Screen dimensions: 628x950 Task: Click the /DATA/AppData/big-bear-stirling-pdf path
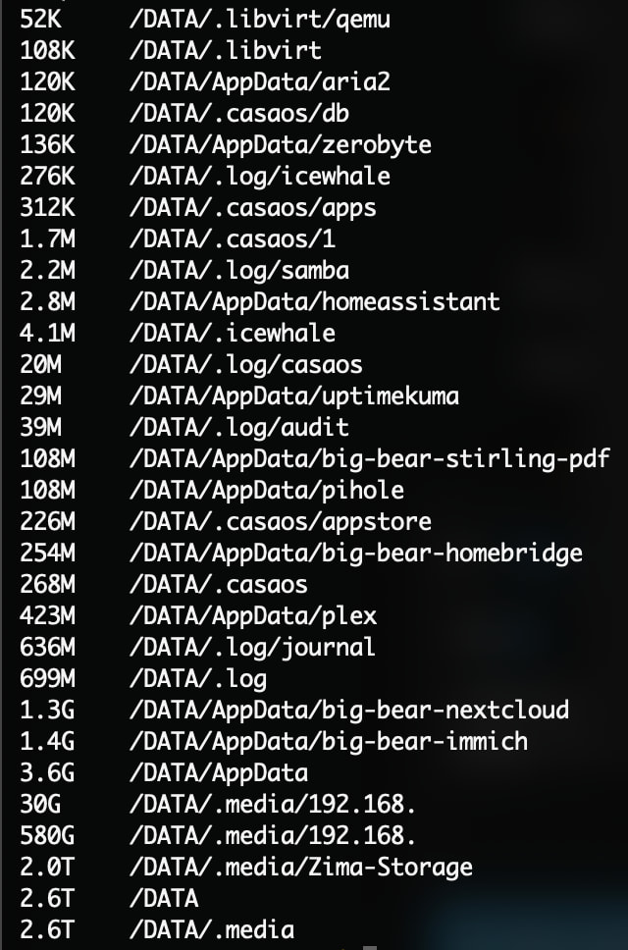369,458
